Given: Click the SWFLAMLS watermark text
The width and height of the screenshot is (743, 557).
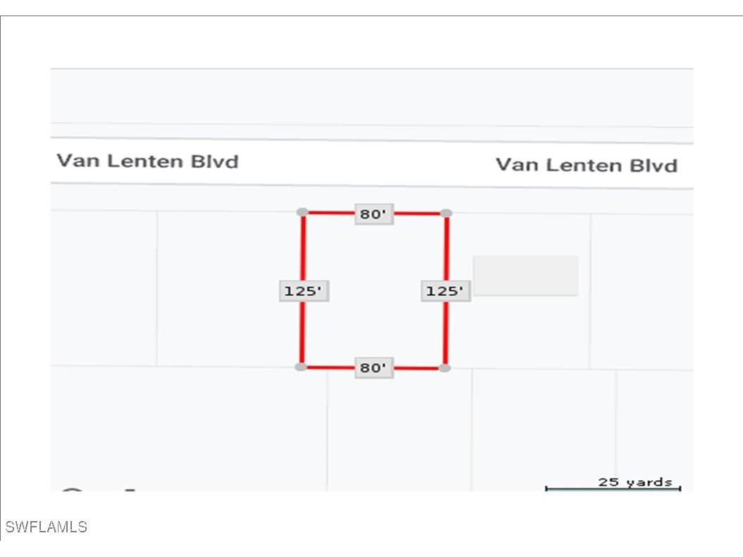Looking at the screenshot, I should coord(46,527).
